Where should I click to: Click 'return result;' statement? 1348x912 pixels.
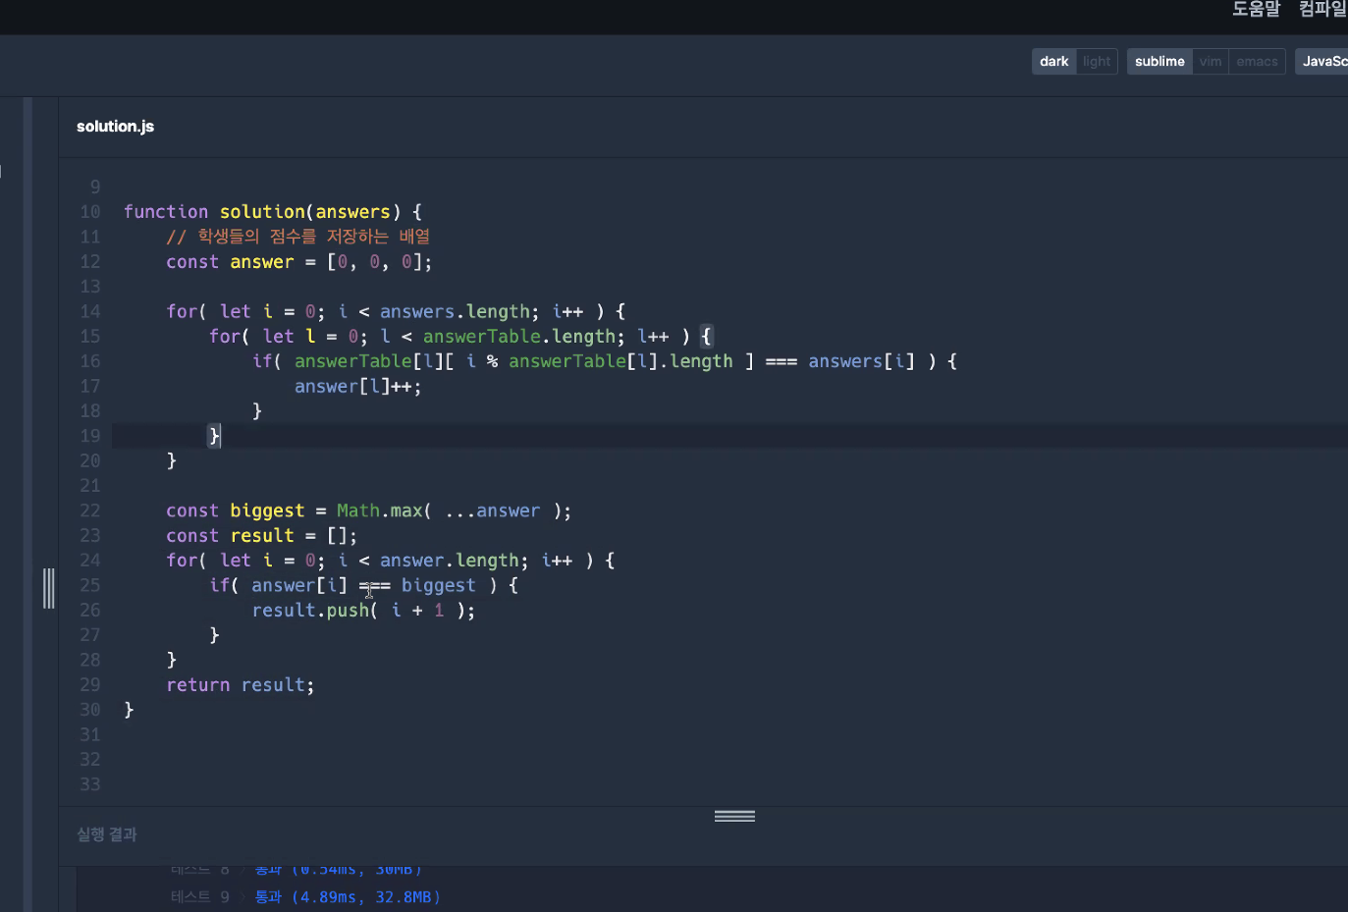(x=241, y=685)
